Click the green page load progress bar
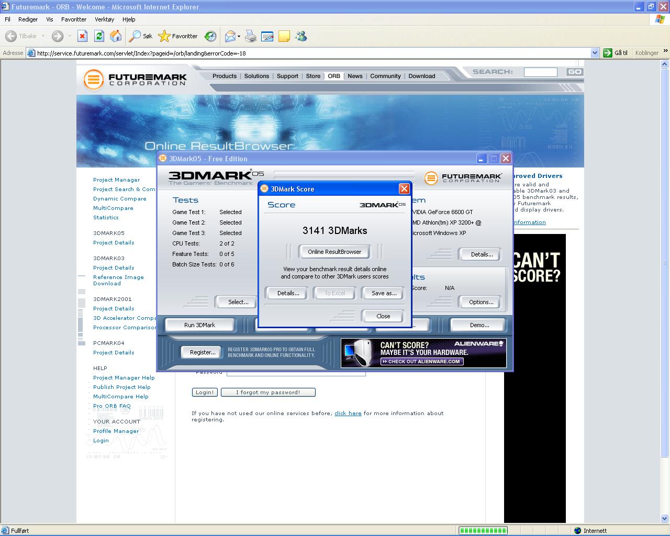The image size is (670, 536). pyautogui.click(x=483, y=530)
